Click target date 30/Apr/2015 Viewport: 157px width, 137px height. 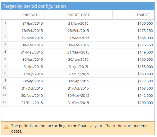(78, 45)
